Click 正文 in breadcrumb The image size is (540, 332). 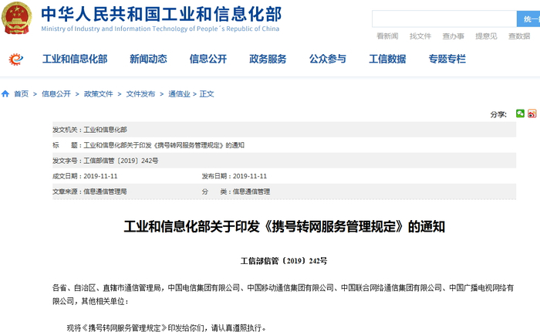pos(207,93)
